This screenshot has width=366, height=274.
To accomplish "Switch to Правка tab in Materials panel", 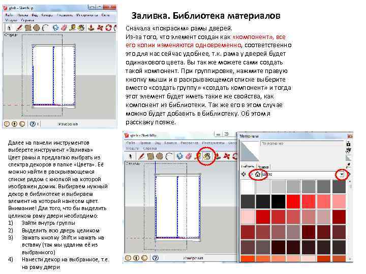I will pos(263,167).
